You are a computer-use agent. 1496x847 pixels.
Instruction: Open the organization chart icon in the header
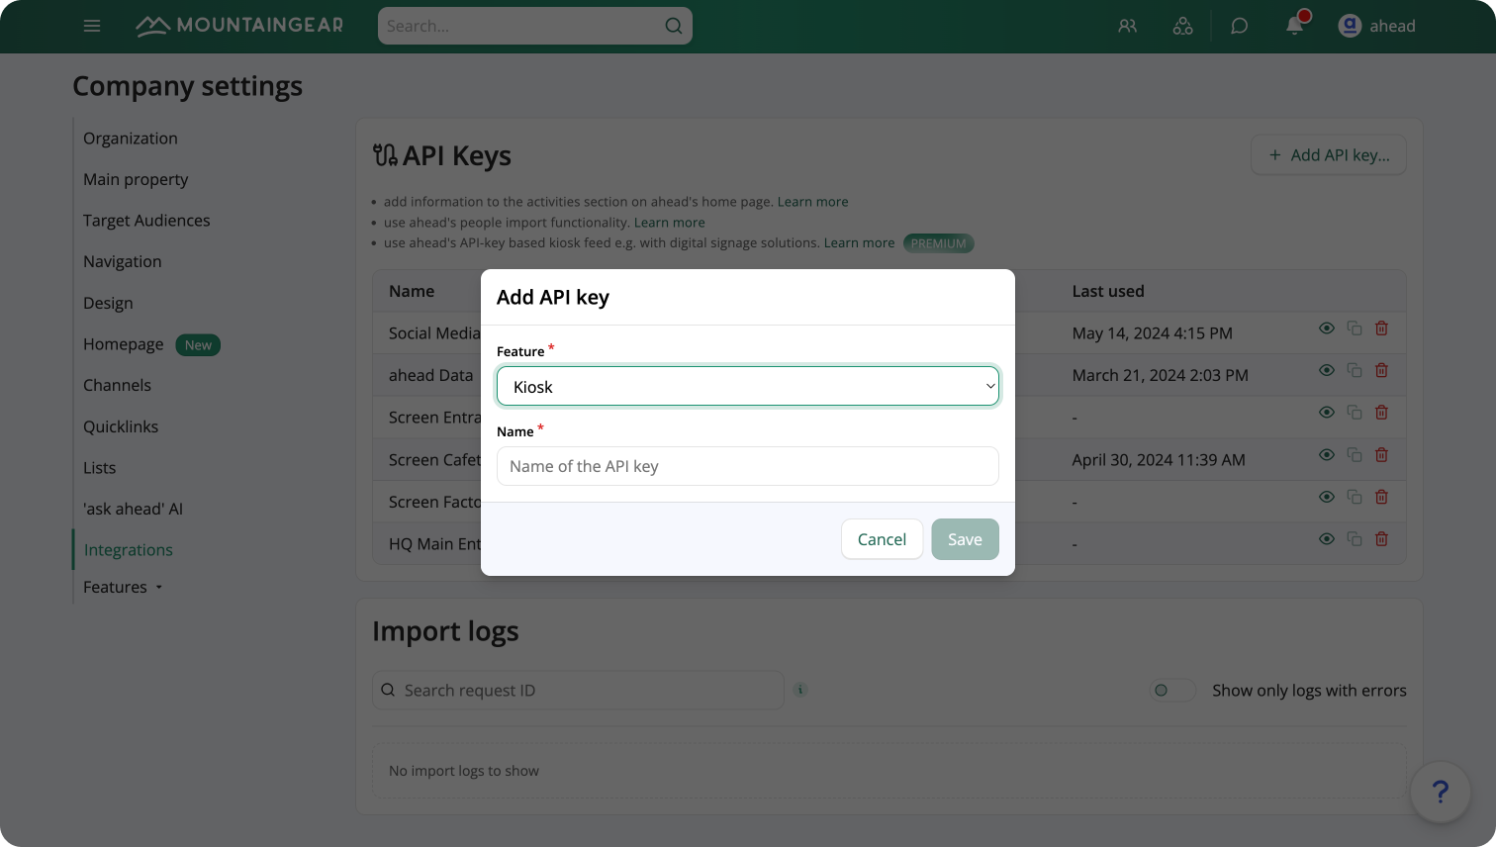pos(1183,26)
